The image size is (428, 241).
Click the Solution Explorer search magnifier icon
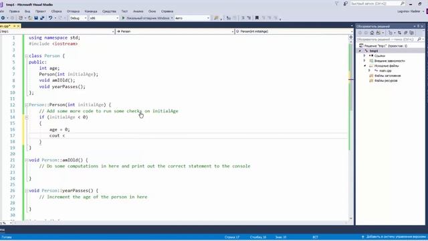(419, 39)
